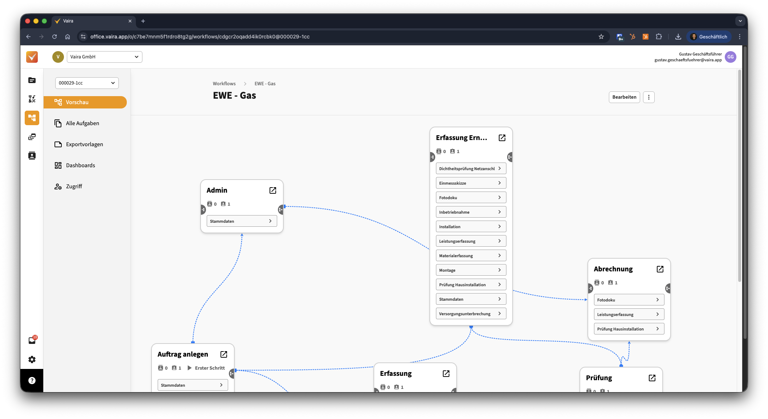Click the translate icon in left rail

[x=32, y=99]
